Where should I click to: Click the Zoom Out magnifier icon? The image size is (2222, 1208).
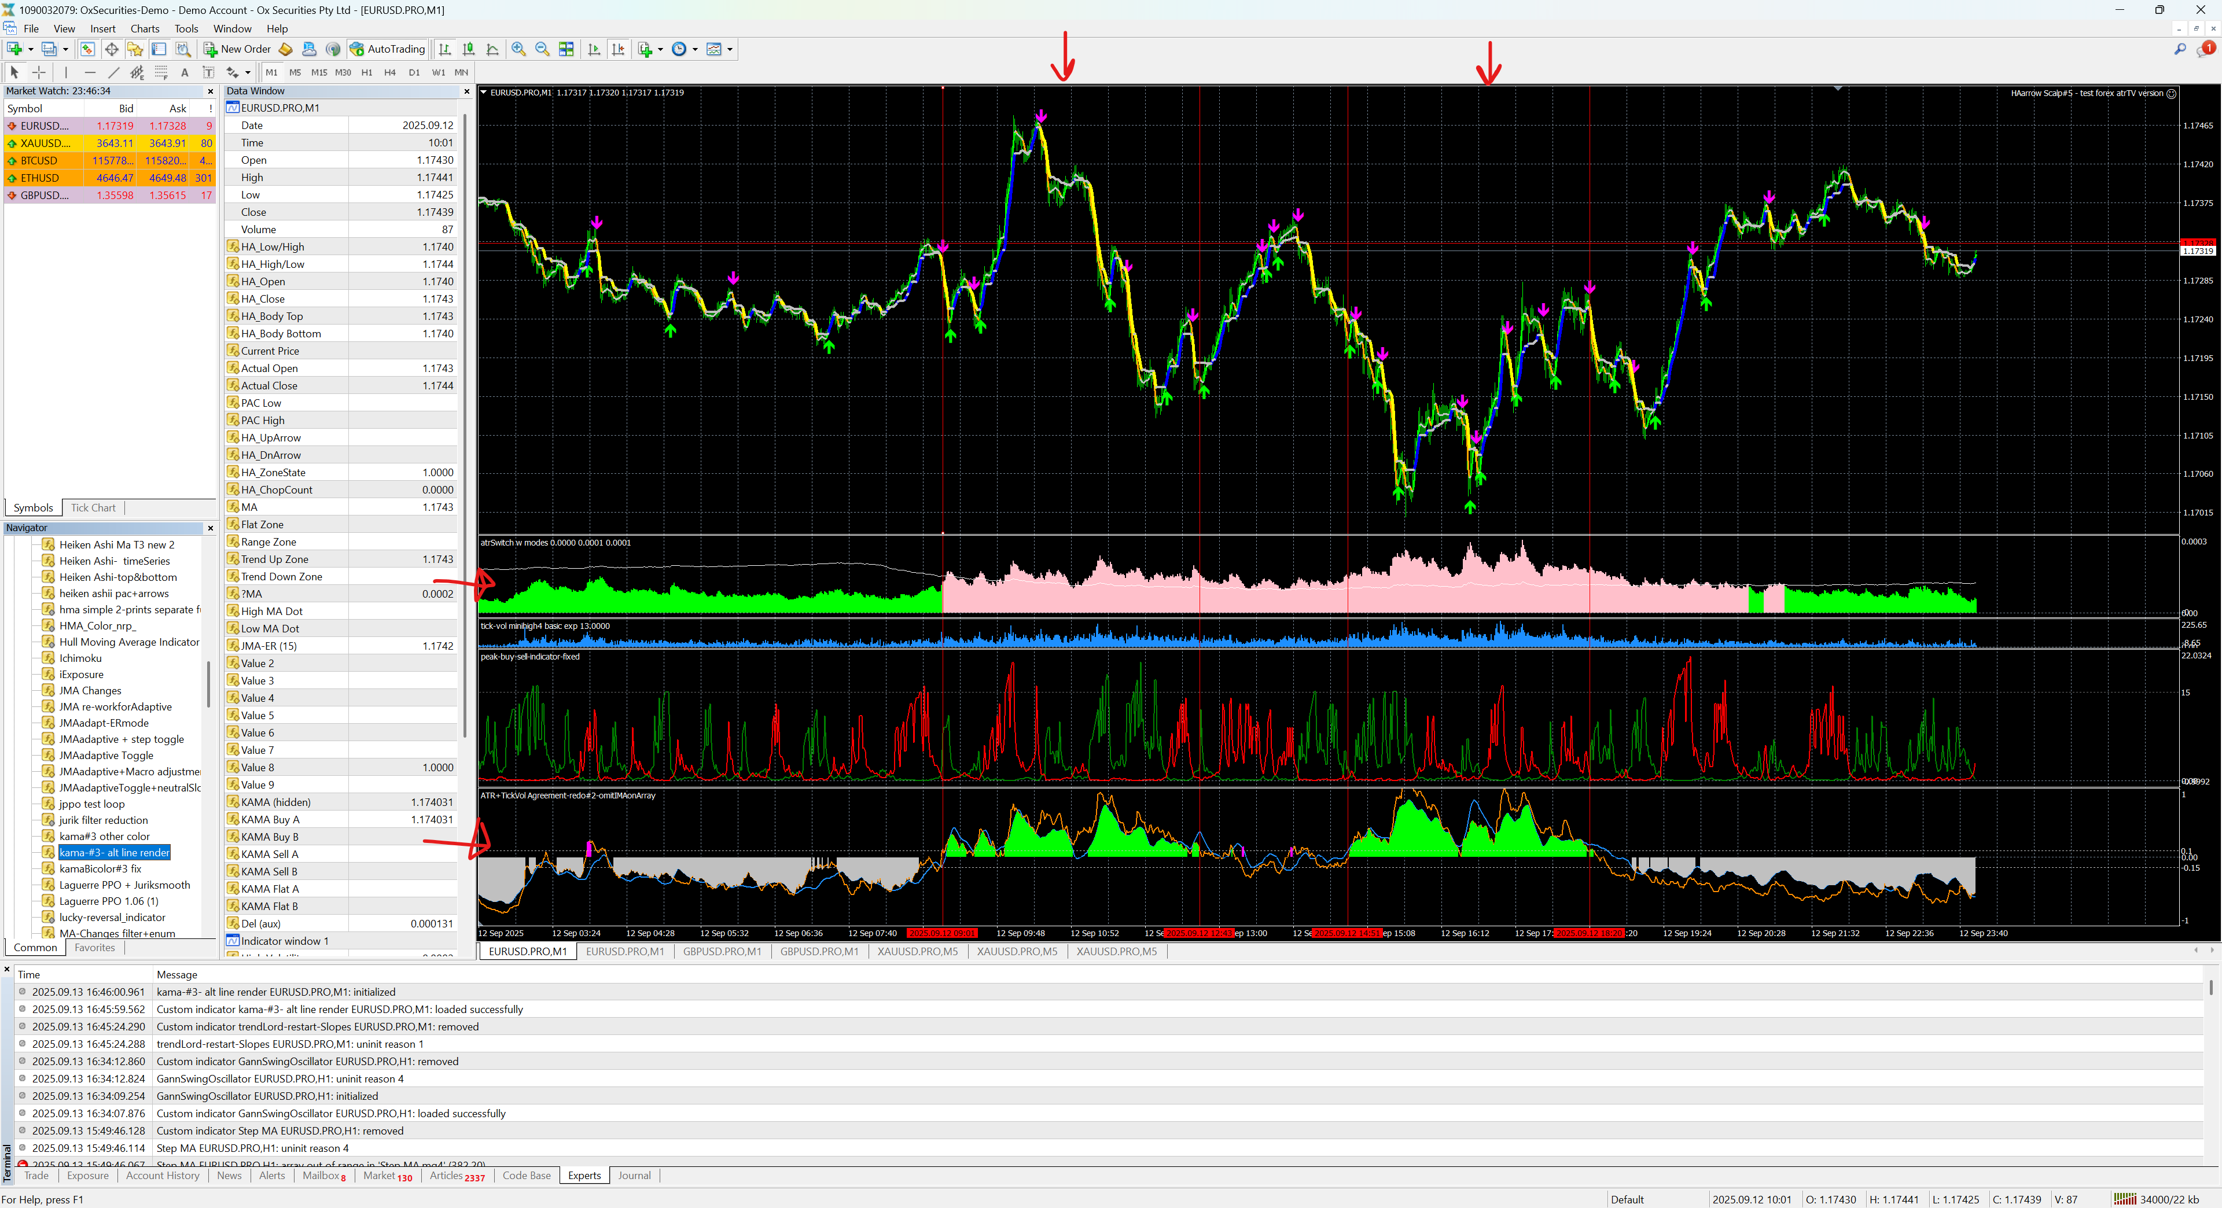click(x=542, y=49)
